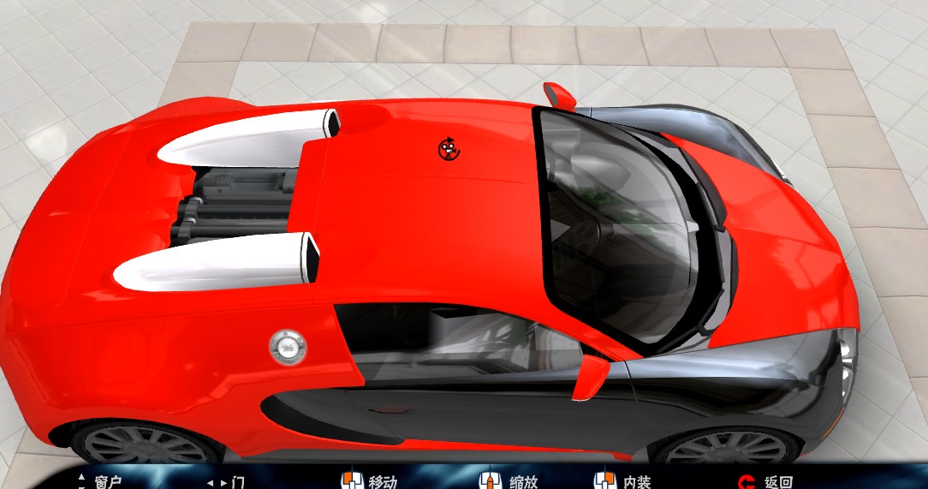Click the mouse icon beside 内装
Screen dimensions: 928x489
click(x=604, y=481)
